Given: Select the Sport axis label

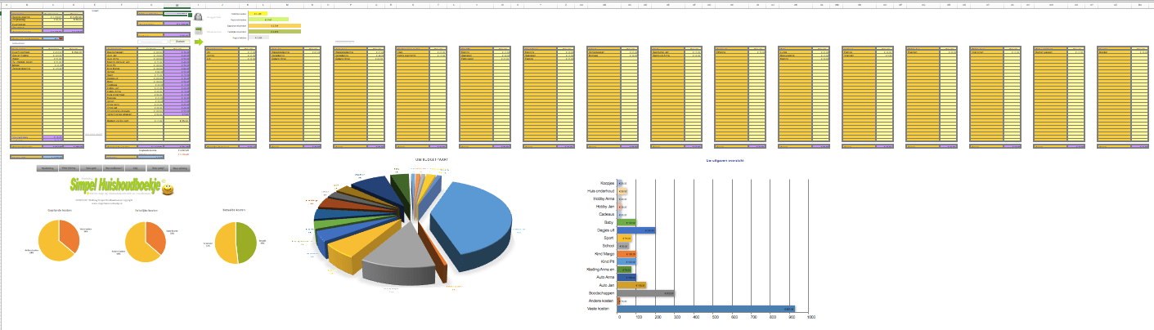Looking at the screenshot, I should pos(609,238).
